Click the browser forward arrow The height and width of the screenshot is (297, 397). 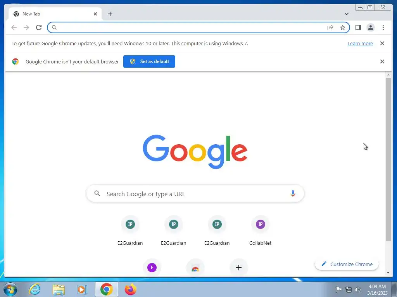tap(26, 27)
